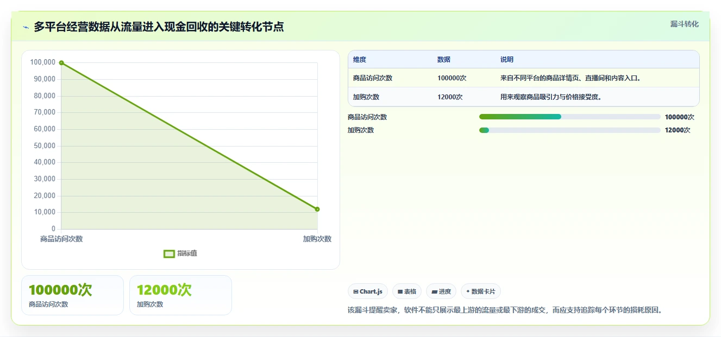This screenshot has height=337, width=721.
Task: Click the footer note starting 该漏斗提醒卖家
Action: (x=505, y=310)
